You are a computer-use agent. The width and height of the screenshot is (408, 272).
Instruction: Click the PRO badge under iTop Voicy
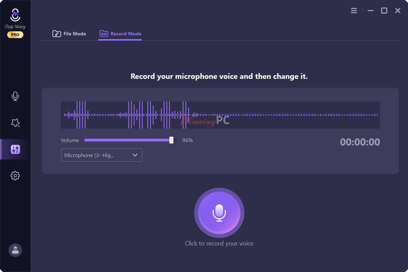[15, 35]
